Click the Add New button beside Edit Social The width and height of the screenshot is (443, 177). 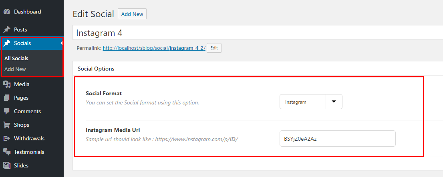pos(132,14)
